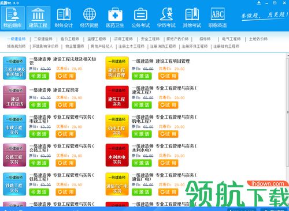Switch to the 环境影响评价师 tab

click(x=46, y=46)
